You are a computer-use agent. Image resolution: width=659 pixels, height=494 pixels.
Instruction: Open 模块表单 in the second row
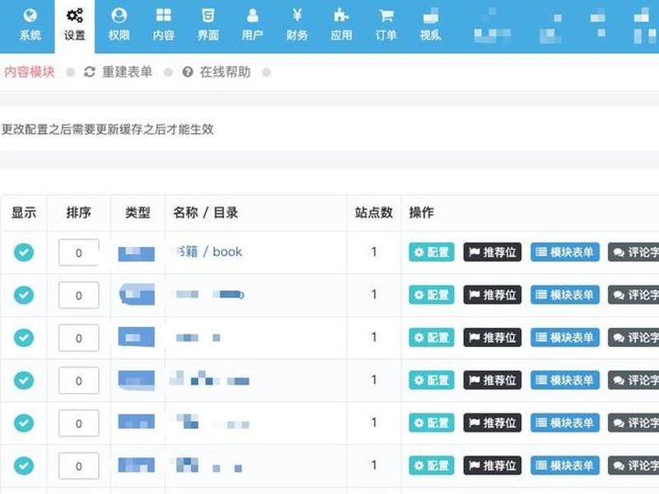[x=565, y=295]
